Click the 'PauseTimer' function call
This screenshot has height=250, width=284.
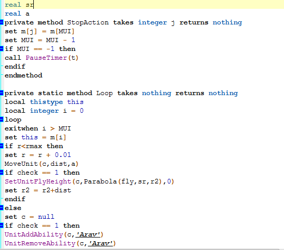tap(46, 58)
